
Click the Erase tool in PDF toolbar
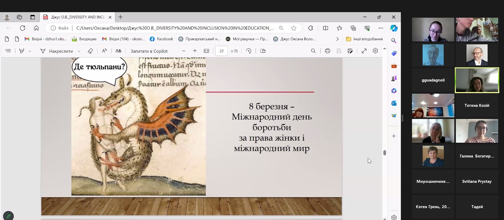(x=90, y=51)
